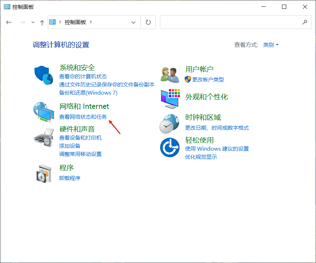316x263 pixels.
Task: Open 程序 category heading
Action: tap(66, 168)
